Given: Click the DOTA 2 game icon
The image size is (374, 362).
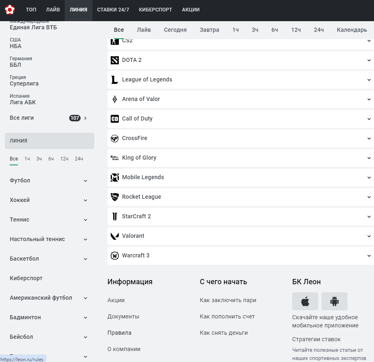Looking at the screenshot, I should coord(115,60).
